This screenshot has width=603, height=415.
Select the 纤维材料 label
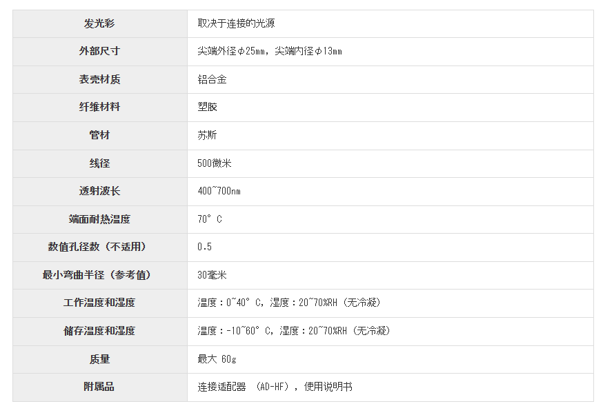click(x=99, y=108)
